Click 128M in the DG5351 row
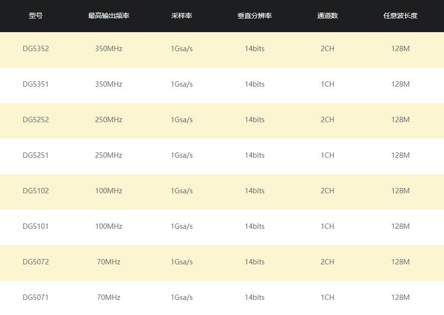The image size is (444, 315). (400, 84)
